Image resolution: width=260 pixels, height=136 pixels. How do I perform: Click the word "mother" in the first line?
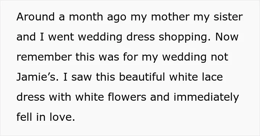(170, 17)
